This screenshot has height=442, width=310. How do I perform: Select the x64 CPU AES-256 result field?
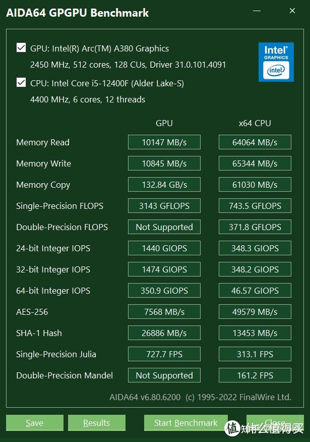coord(255,312)
